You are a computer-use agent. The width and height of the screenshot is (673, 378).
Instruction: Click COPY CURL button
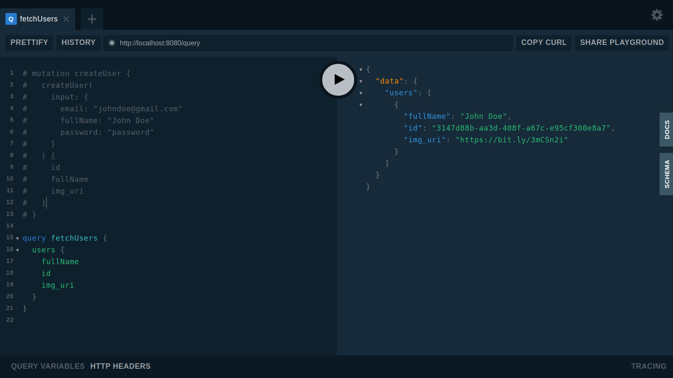(543, 42)
